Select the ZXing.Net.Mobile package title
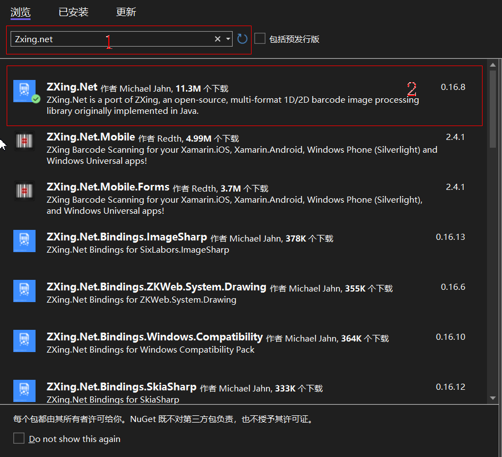The height and width of the screenshot is (457, 502). [91, 137]
